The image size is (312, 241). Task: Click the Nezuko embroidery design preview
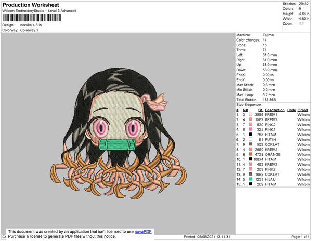coord(118,133)
